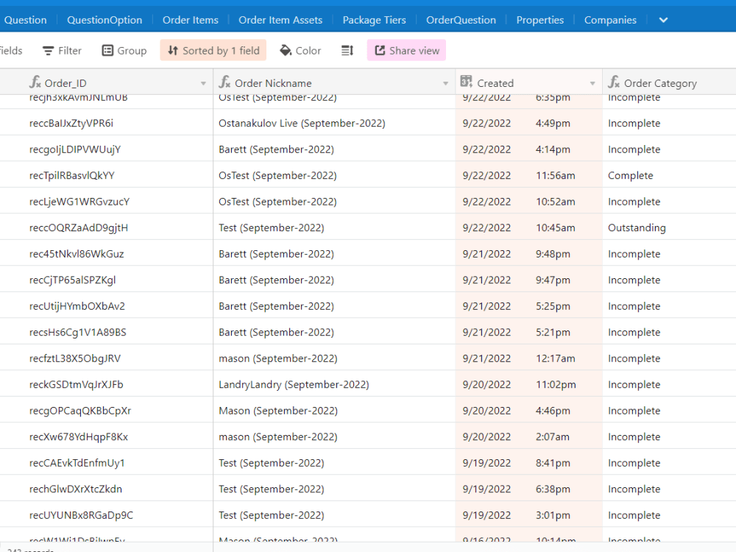Image resolution: width=736 pixels, height=552 pixels.
Task: Open the Package Tiers tab
Action: [x=374, y=20]
